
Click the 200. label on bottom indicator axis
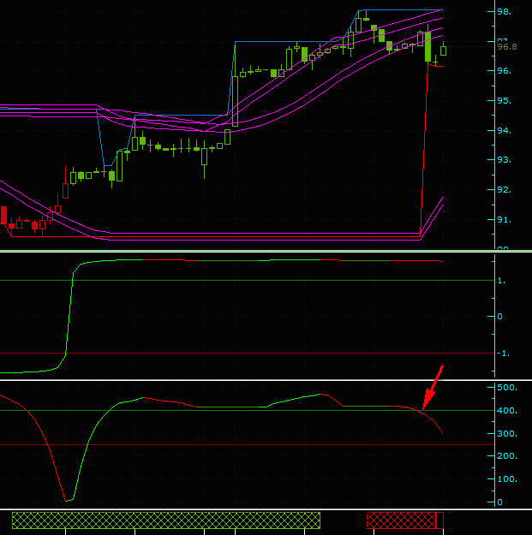(507, 456)
